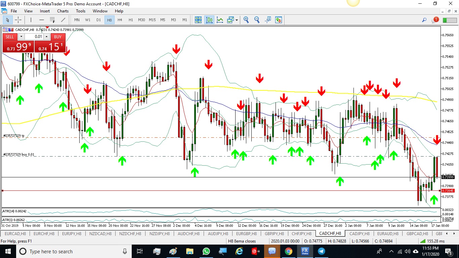Open the Help menu

tap(119, 11)
